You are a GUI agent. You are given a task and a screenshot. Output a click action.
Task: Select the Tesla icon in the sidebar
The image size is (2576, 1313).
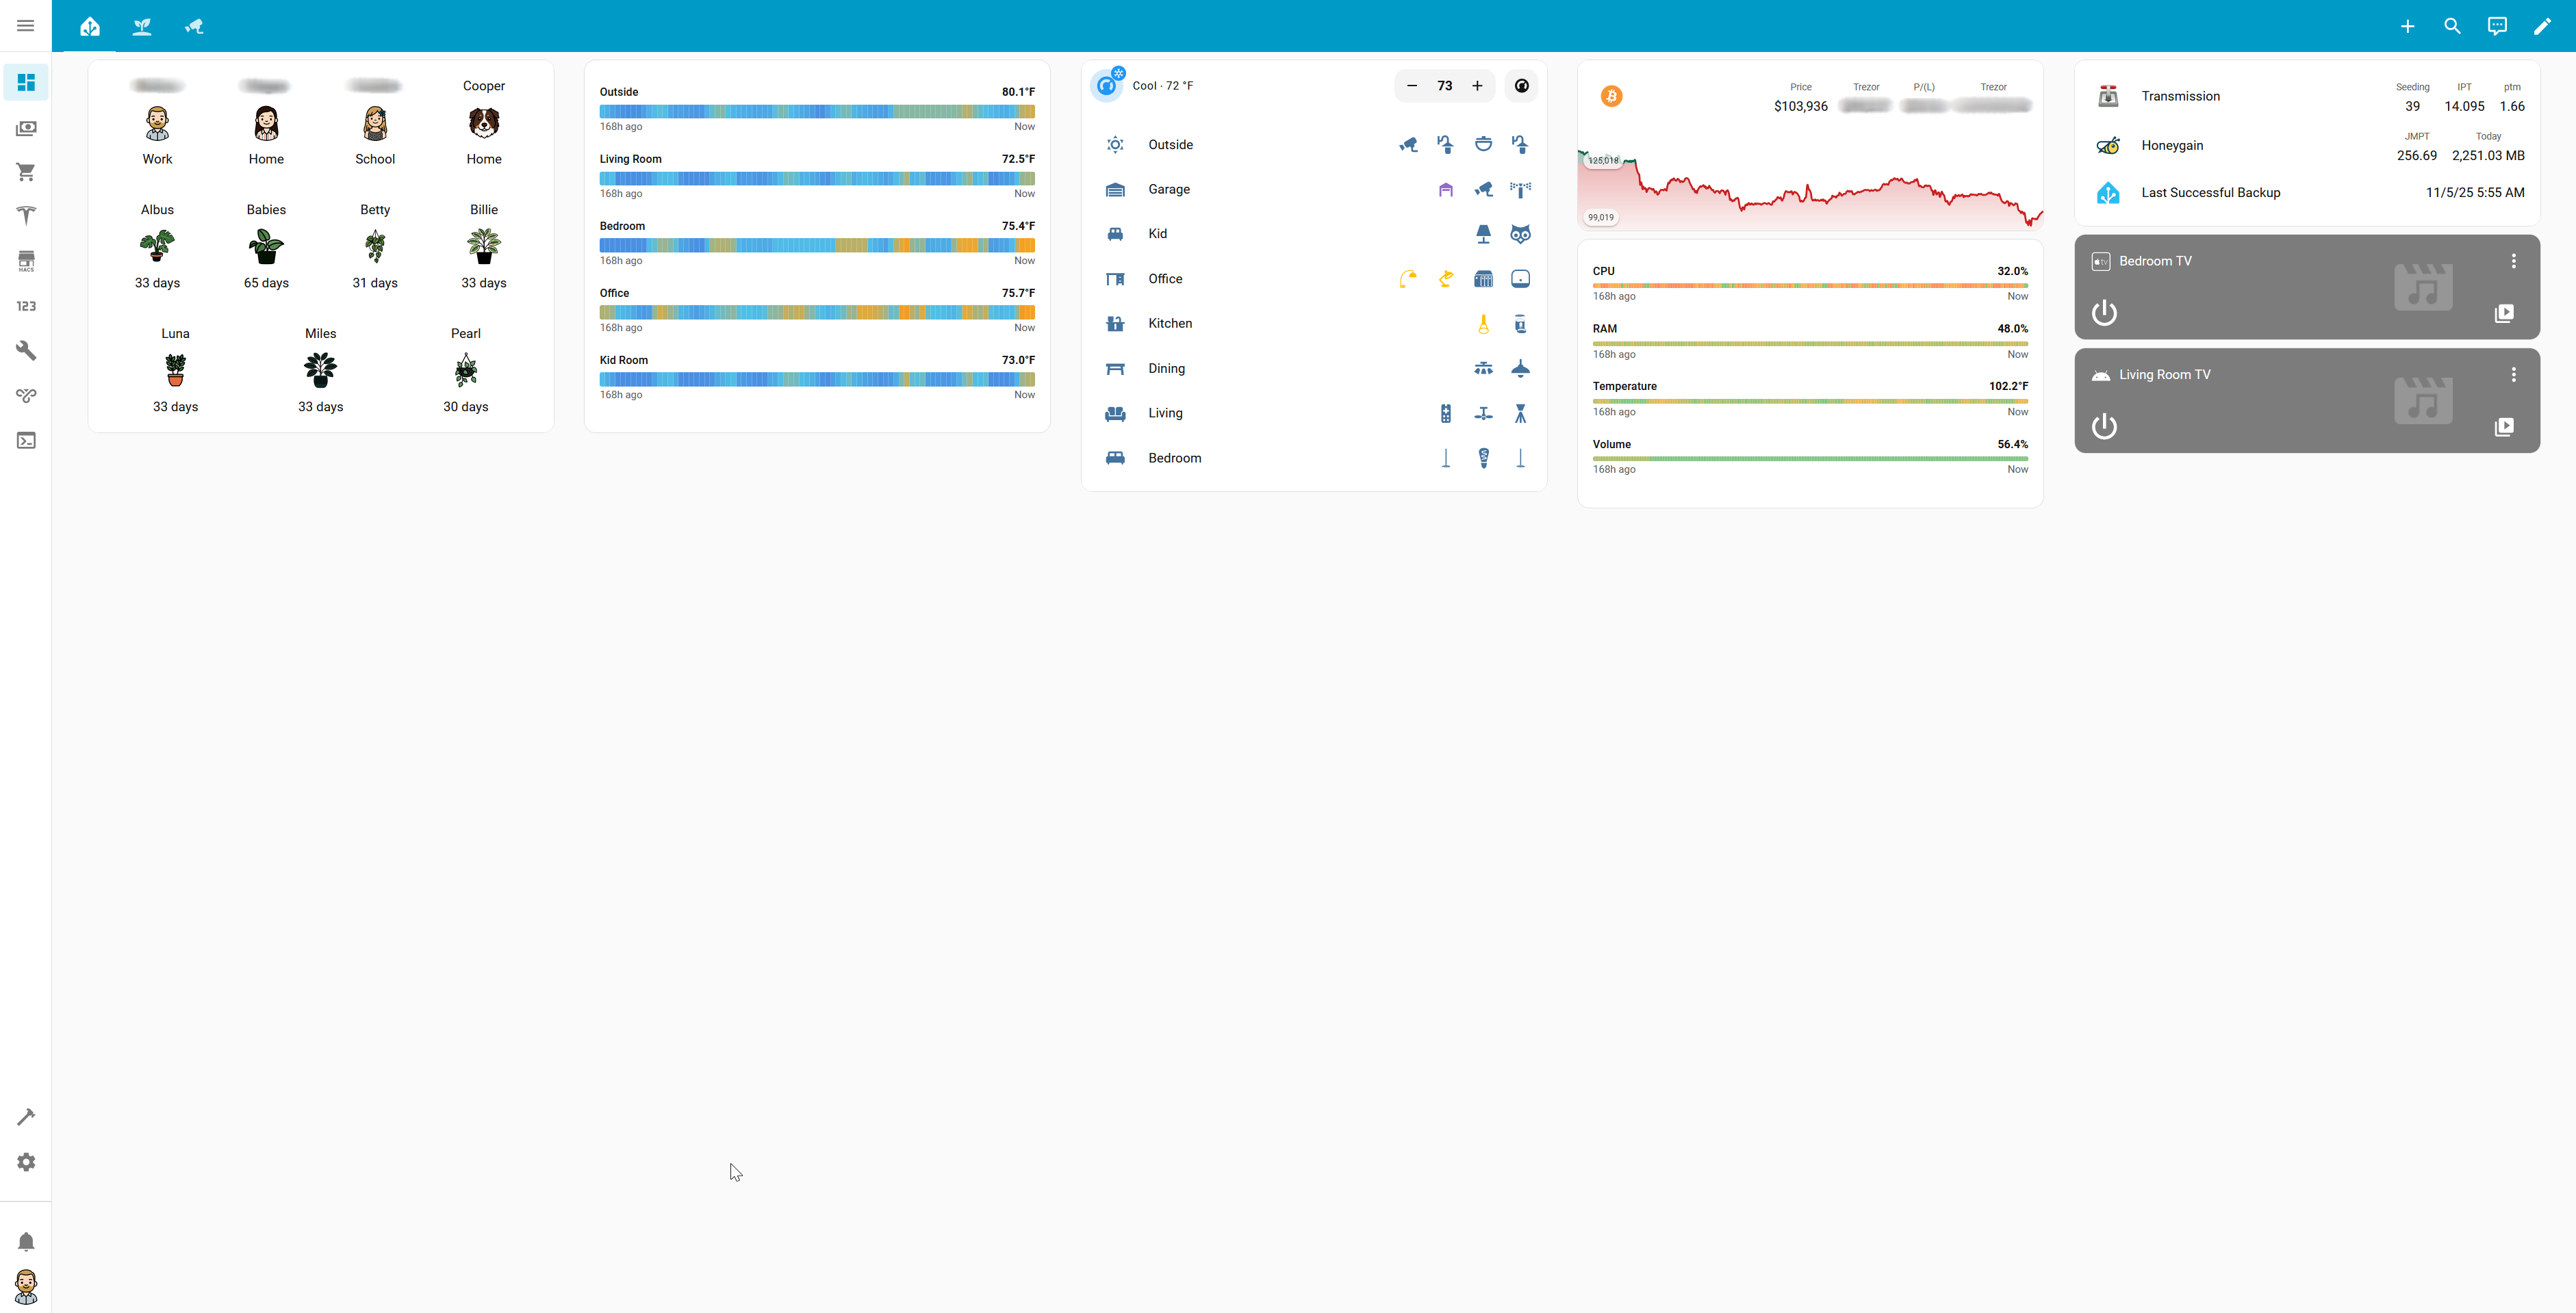[26, 216]
